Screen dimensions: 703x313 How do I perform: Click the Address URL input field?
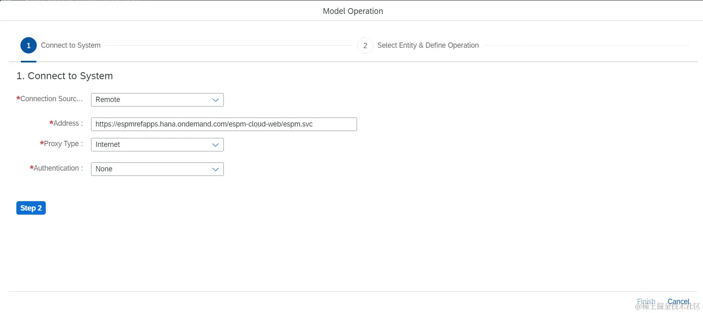click(x=223, y=124)
